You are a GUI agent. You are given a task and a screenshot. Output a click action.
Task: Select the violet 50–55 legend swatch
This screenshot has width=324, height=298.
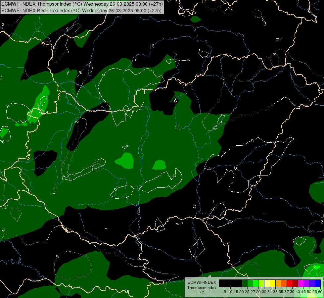[x=312, y=283]
